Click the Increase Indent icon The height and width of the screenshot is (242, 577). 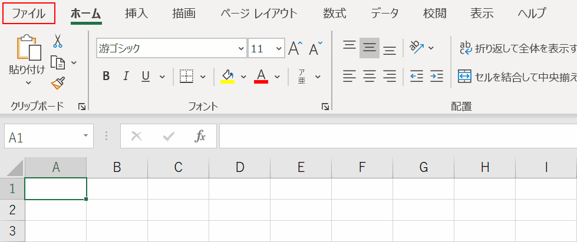click(436, 76)
